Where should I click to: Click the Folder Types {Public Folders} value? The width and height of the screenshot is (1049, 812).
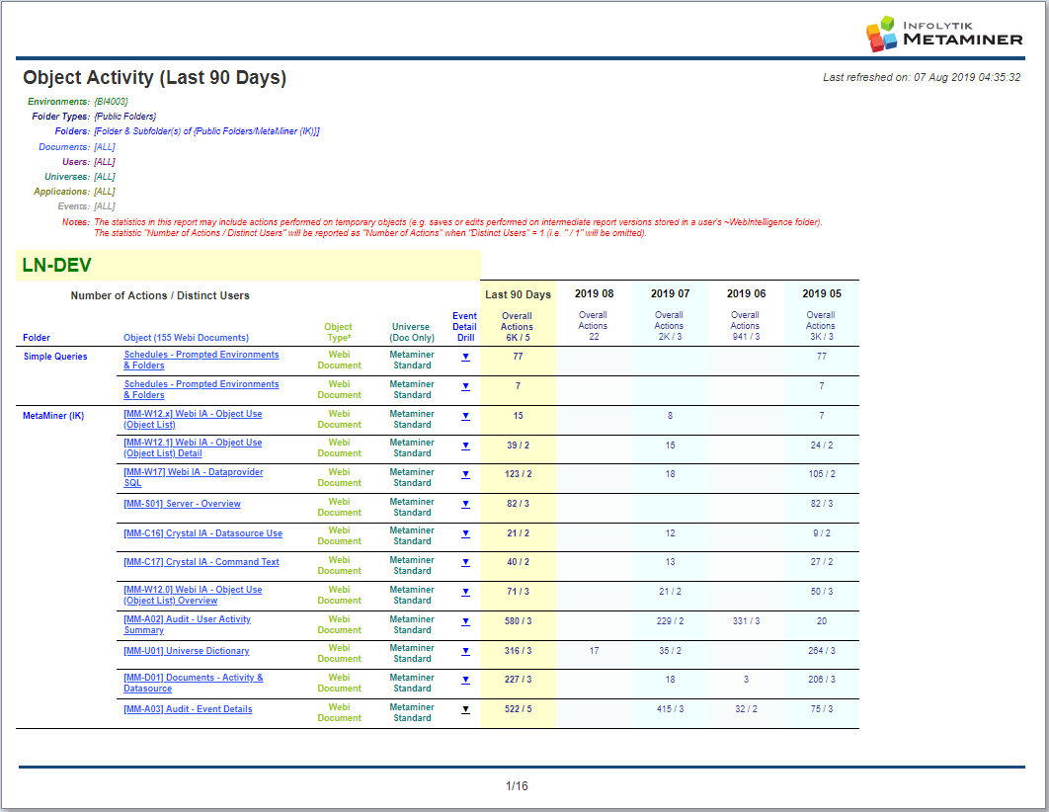click(125, 117)
